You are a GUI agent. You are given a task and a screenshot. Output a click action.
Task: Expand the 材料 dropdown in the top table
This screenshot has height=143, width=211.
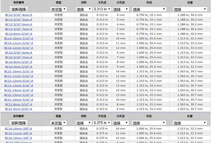click(84, 9)
